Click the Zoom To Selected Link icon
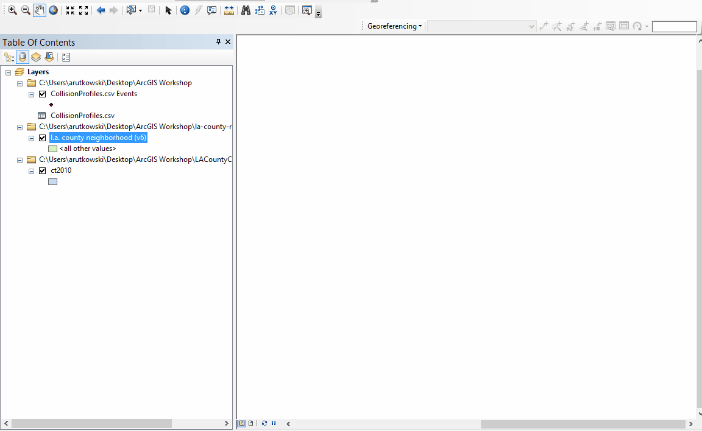This screenshot has height=431, width=702. point(583,26)
